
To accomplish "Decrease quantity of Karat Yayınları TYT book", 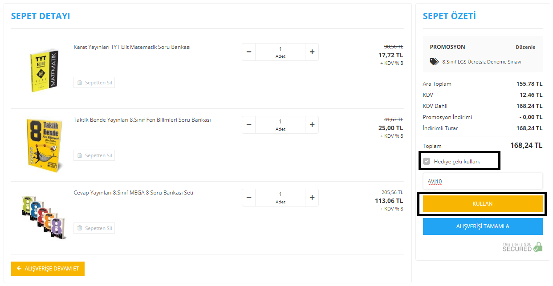I will (x=249, y=52).
